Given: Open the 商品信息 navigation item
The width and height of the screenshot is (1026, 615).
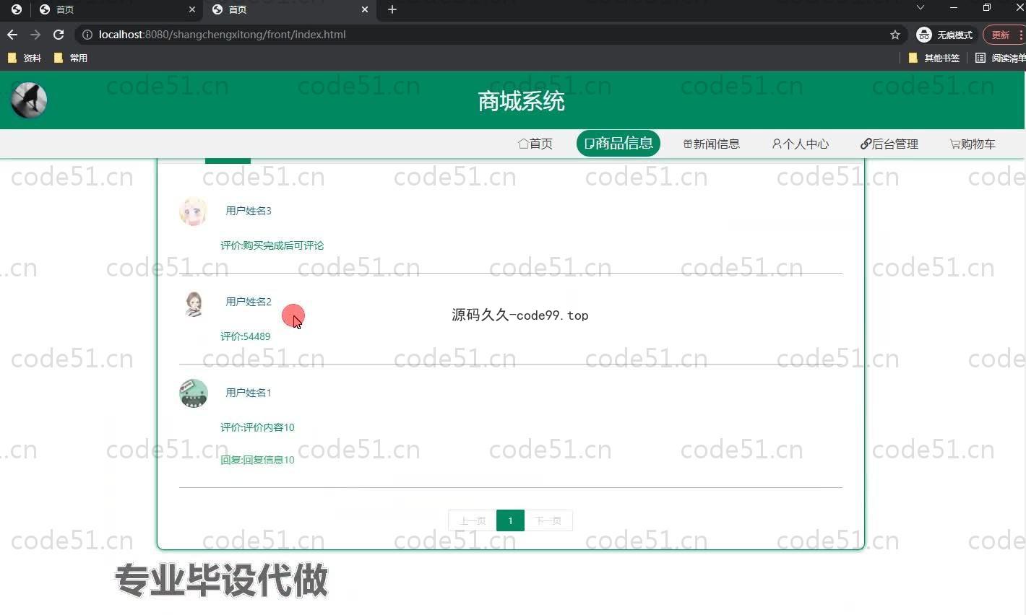Looking at the screenshot, I should (x=618, y=143).
